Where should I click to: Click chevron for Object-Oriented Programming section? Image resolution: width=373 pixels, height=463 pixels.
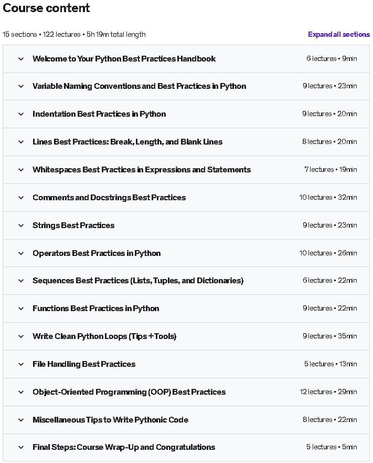click(21, 392)
